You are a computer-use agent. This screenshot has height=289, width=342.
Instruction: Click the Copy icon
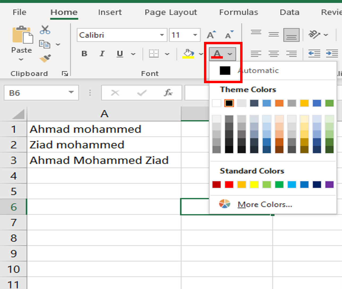44,44
